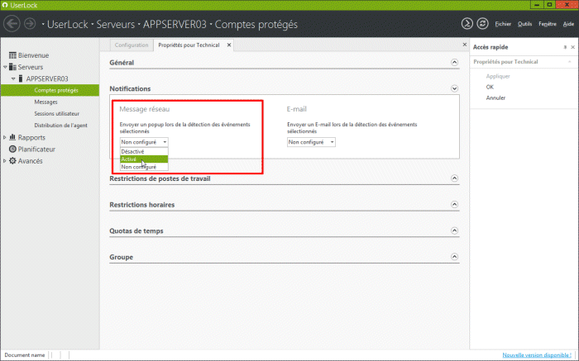579x361 pixels.
Task: Go forward with the right arrow button
Action: tap(30, 24)
